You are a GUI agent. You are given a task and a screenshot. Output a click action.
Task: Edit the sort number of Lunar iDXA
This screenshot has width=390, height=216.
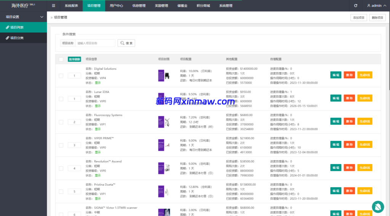(74, 99)
